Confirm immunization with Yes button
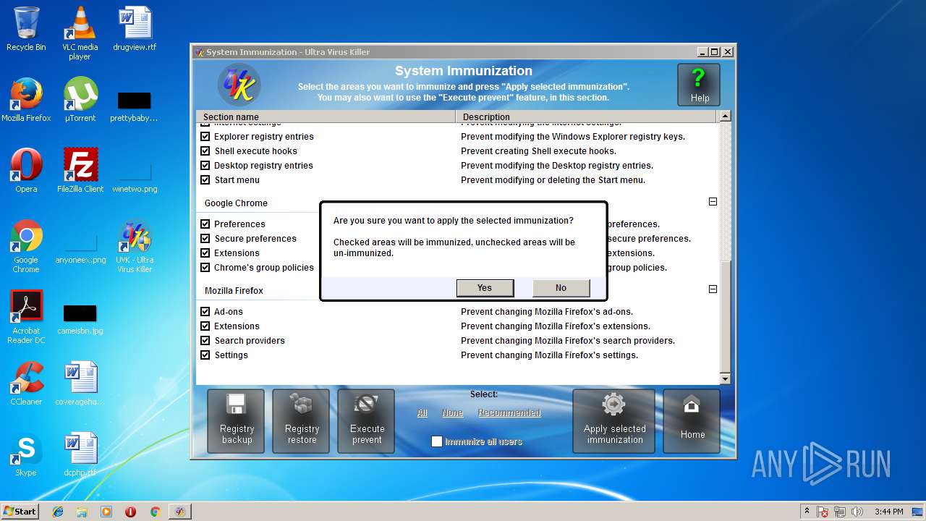Viewport: 926px width, 521px height. [485, 288]
